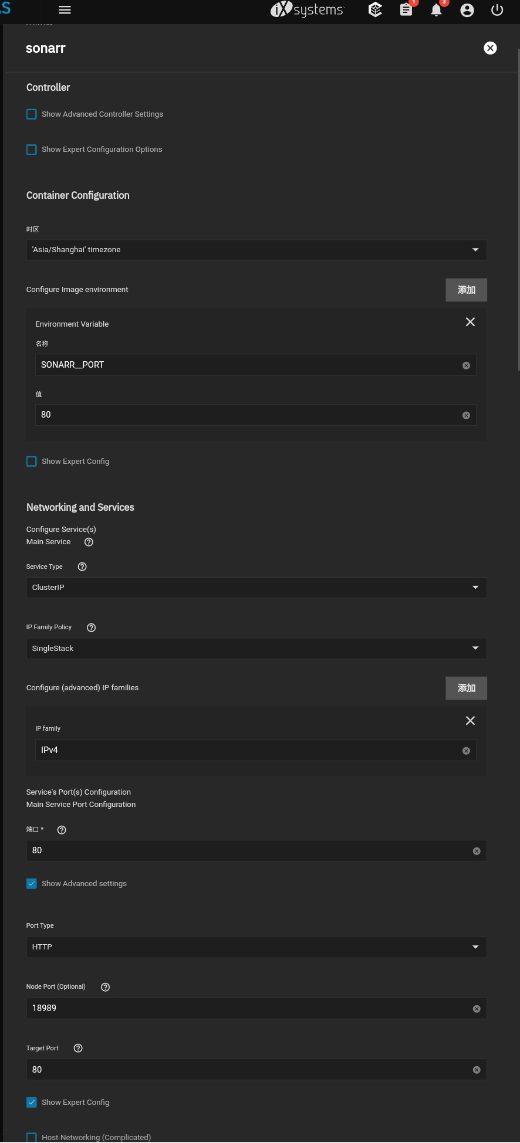Open the user account icon

[x=467, y=10]
